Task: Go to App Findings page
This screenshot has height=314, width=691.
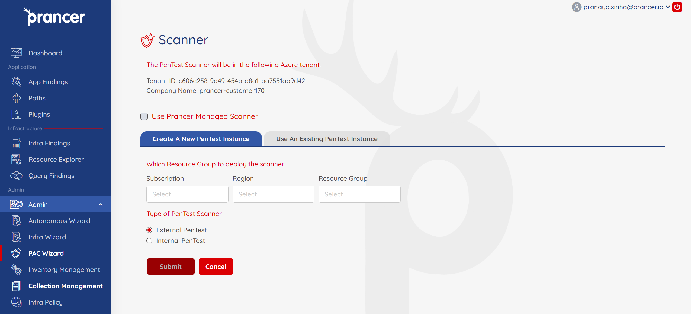Action: [56, 82]
